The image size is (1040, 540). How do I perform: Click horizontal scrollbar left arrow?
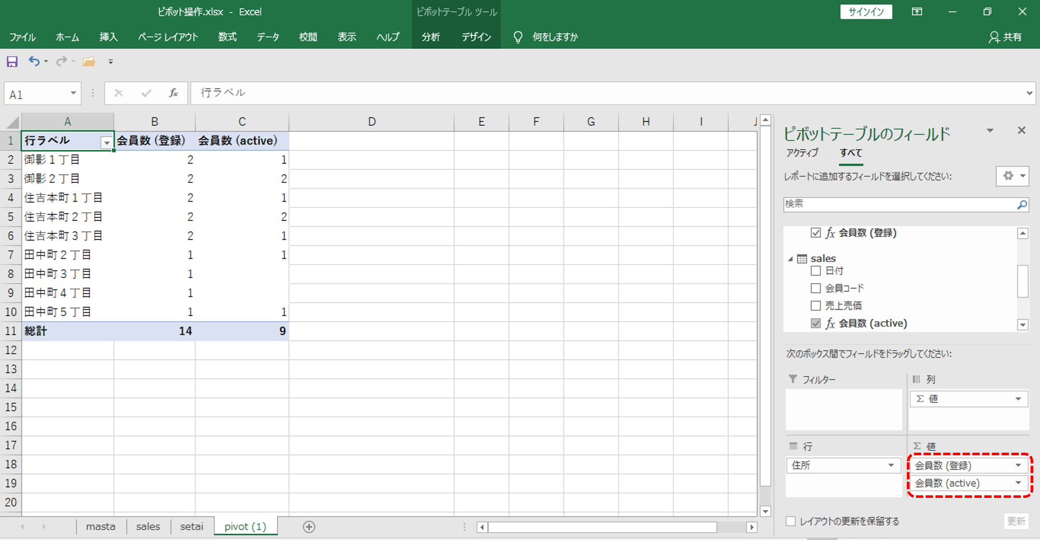coord(482,528)
